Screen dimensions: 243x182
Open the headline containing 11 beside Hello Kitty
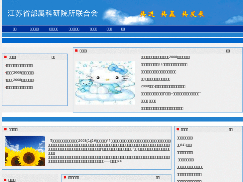pyautogui.click(x=164, y=64)
